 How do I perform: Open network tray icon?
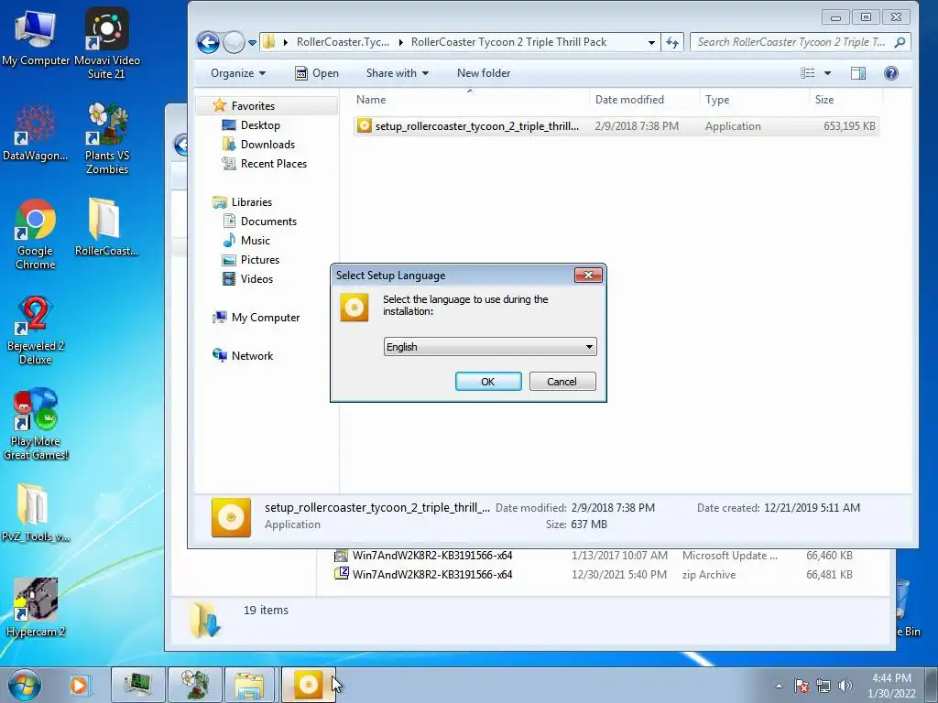tap(823, 686)
